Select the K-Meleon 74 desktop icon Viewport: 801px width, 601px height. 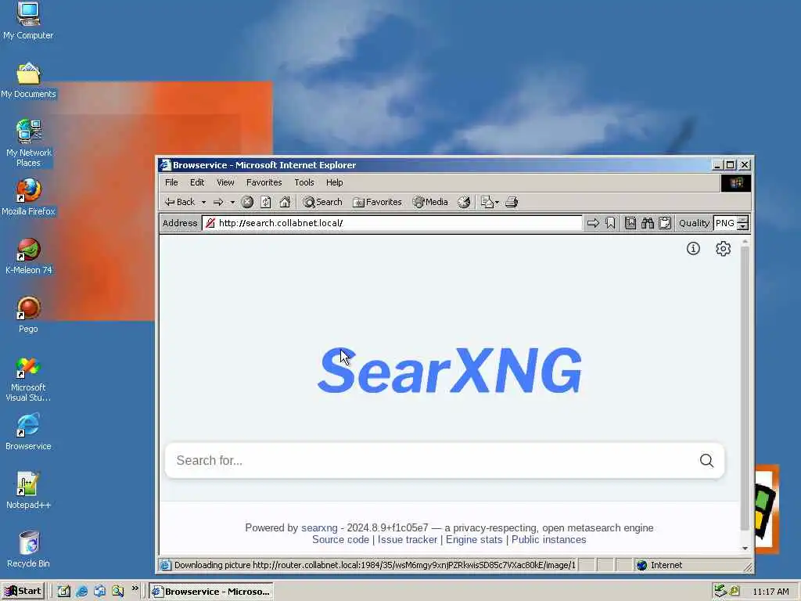pos(29,257)
